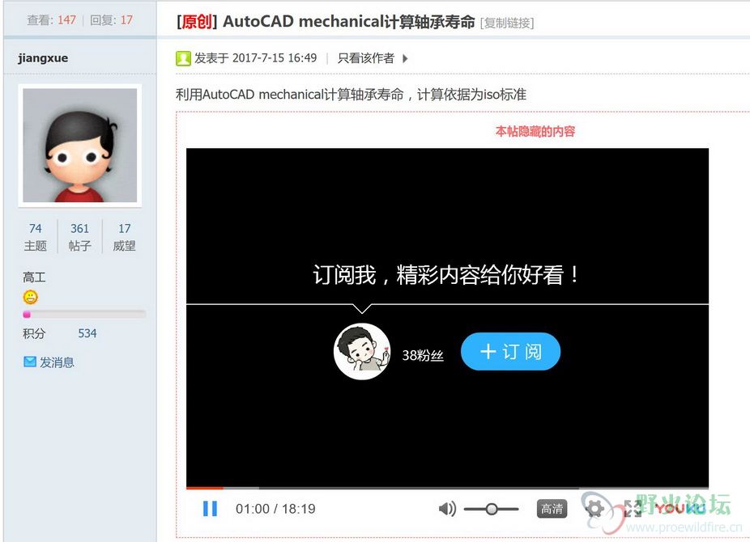Open video player settings gear
The image size is (750, 542).
tap(594, 509)
